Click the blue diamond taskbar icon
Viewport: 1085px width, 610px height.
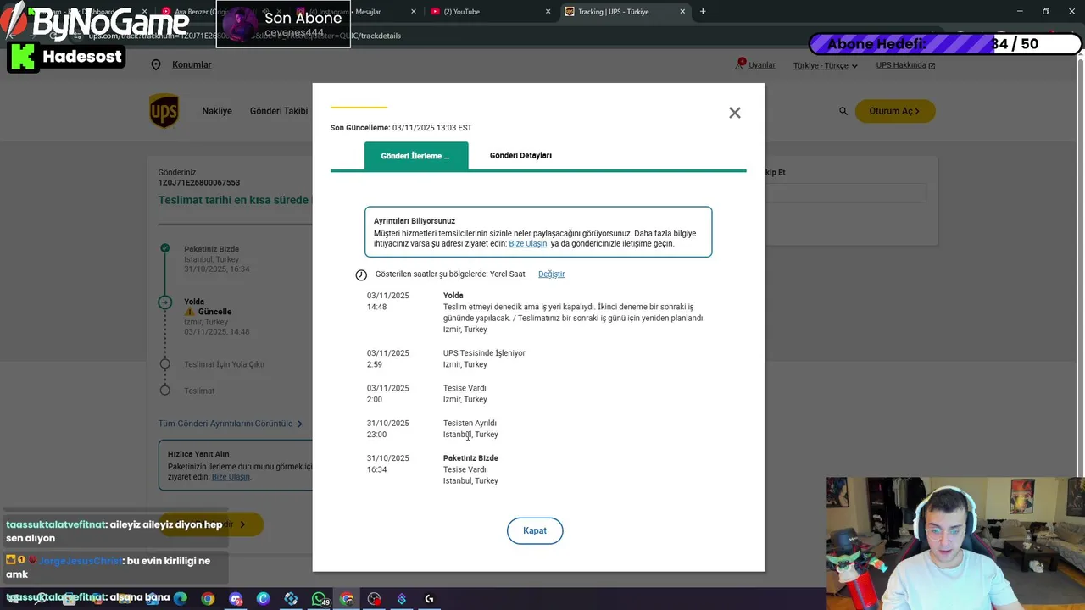point(291,599)
